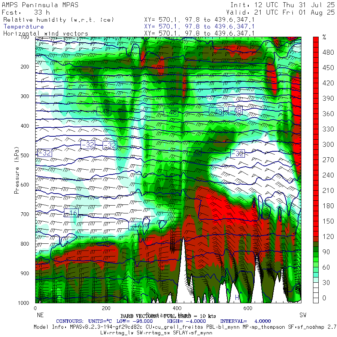Screen dimensions: 337x337
Task: Select the 480 colorbar label
Action: coord(328,52)
